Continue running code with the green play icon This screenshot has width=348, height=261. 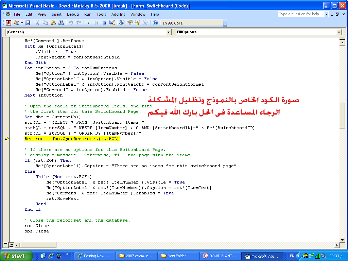[88, 23]
